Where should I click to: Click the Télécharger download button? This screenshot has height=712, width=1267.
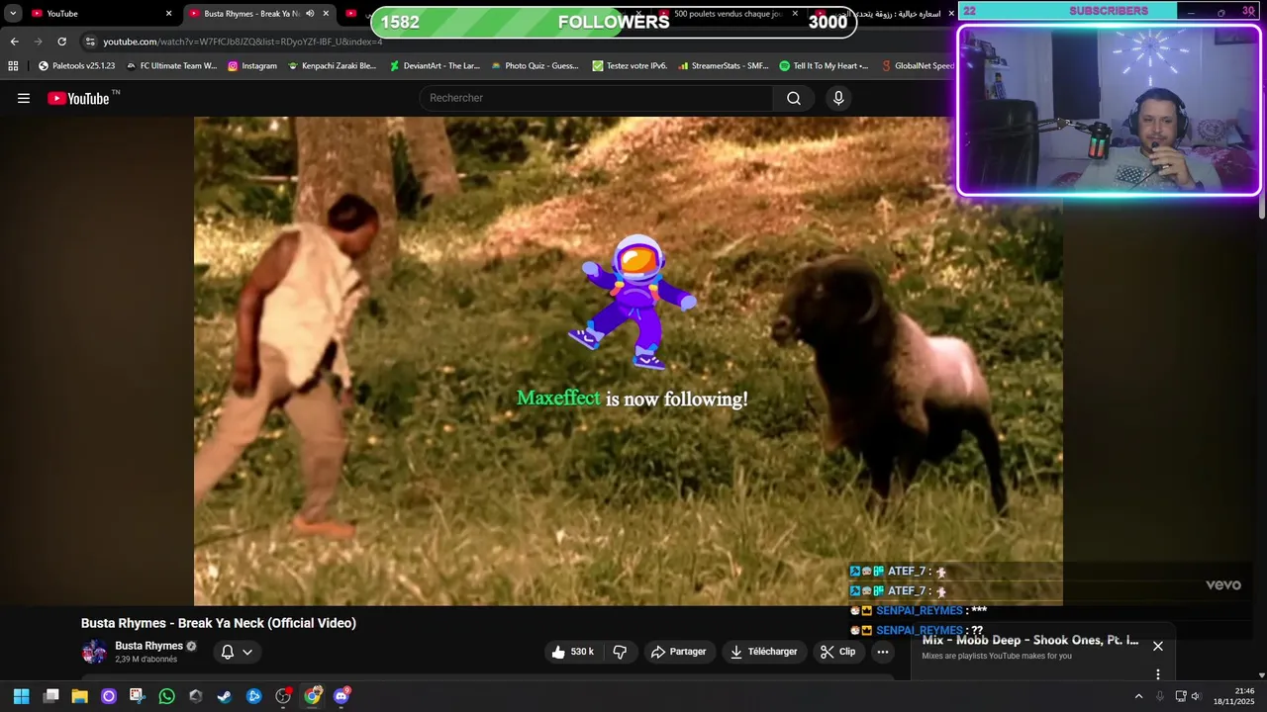point(764,652)
